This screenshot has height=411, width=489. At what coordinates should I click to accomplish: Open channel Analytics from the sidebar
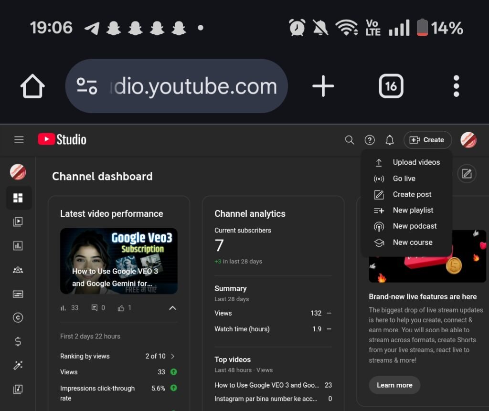(x=19, y=245)
